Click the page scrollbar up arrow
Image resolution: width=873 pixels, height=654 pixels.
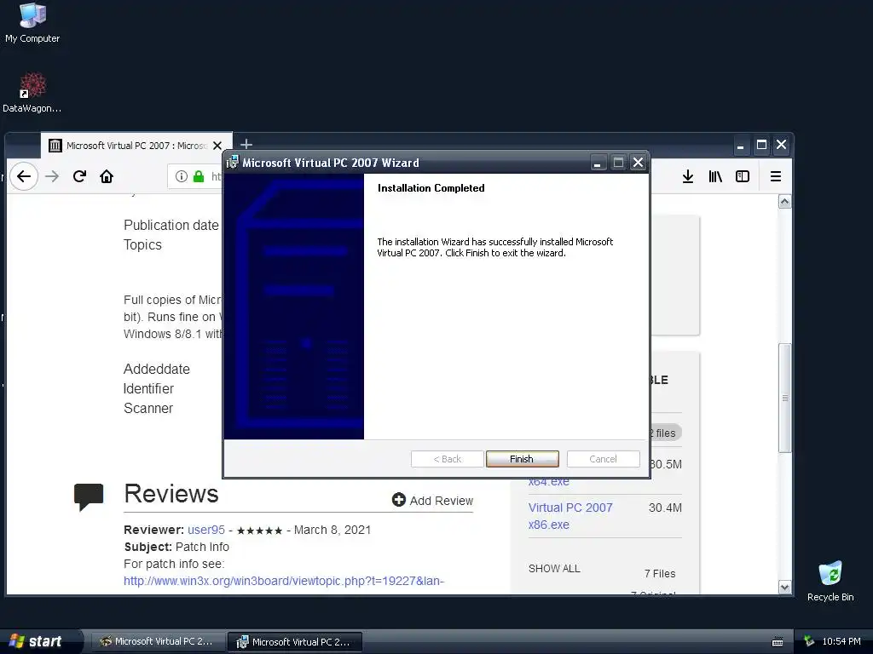784,201
